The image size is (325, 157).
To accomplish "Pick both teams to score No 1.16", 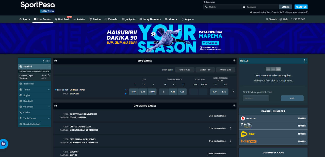I will (224, 92).
